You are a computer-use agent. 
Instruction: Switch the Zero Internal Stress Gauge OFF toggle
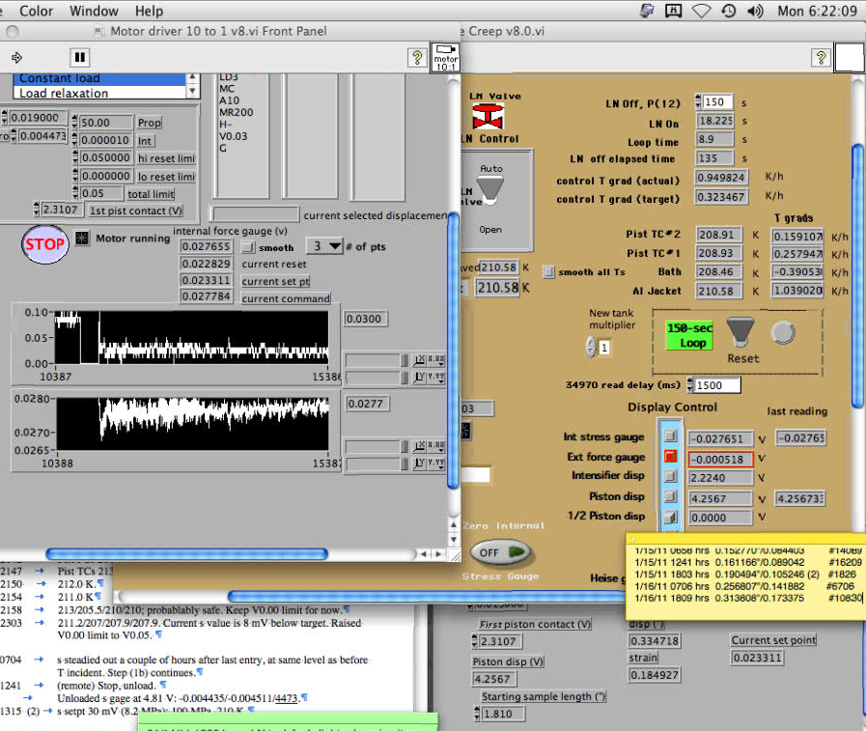pyautogui.click(x=501, y=552)
